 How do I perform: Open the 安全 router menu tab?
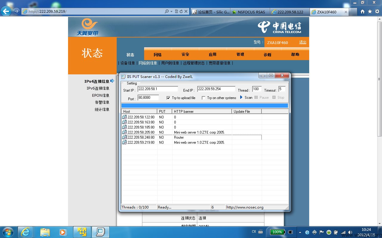185,54
